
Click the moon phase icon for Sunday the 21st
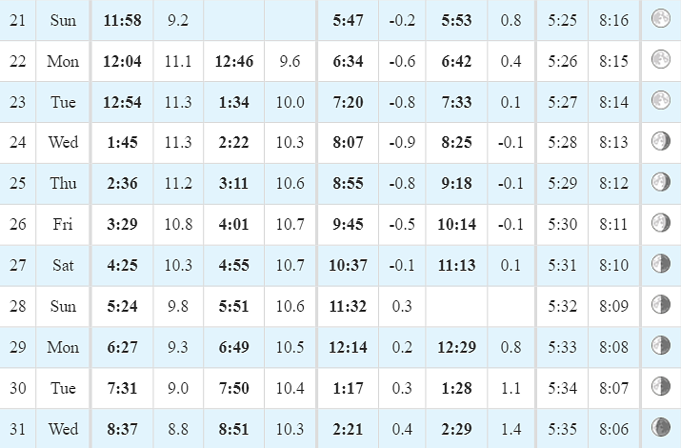click(661, 19)
